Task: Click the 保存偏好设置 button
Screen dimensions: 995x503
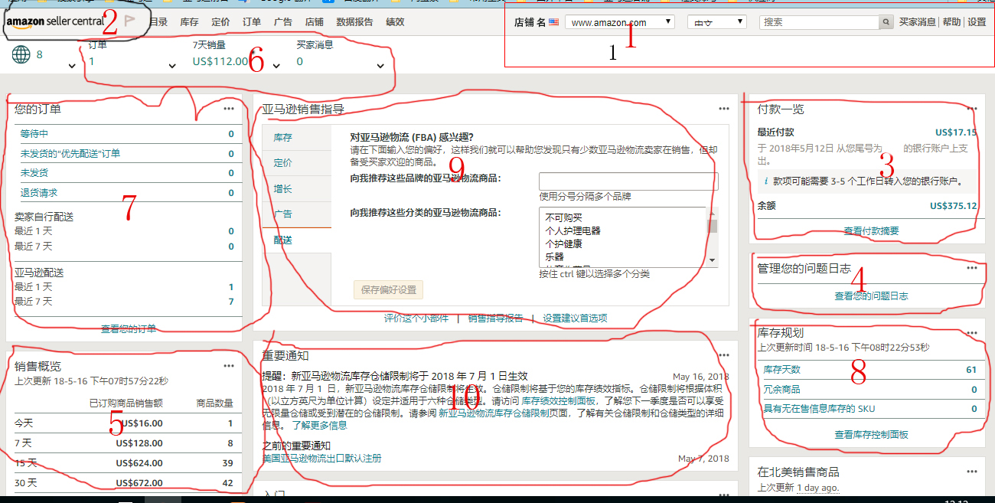Action: pos(388,290)
